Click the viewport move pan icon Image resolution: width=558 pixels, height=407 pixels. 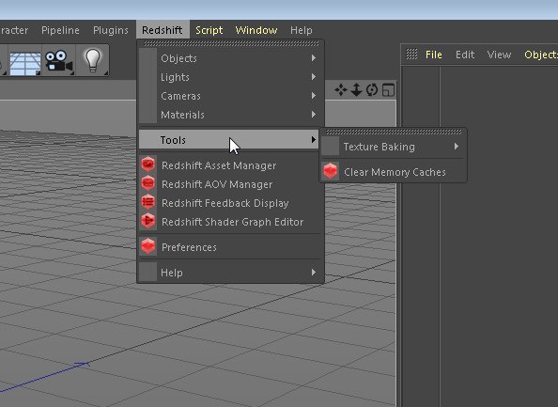(x=341, y=89)
